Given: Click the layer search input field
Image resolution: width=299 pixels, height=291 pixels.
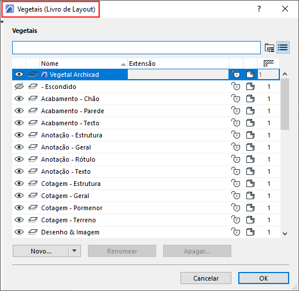Looking at the screenshot, I should [x=136, y=47].
